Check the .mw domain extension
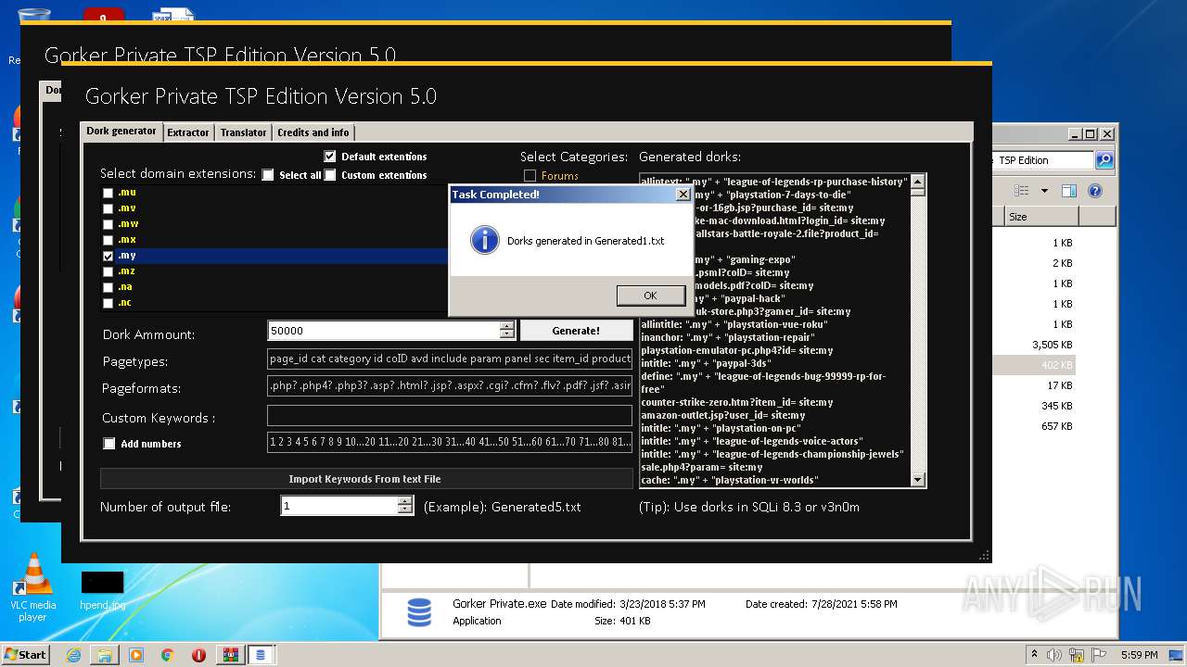The height and width of the screenshot is (667, 1187). pyautogui.click(x=108, y=224)
